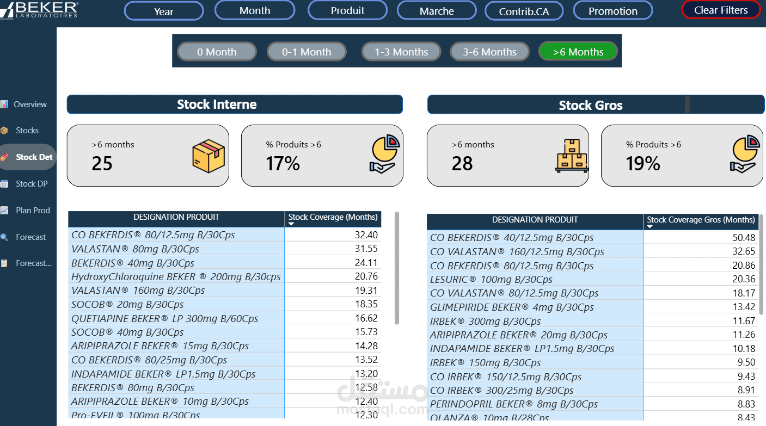The image size is (766, 426).
Task: Open the Month filter
Action: tap(255, 10)
